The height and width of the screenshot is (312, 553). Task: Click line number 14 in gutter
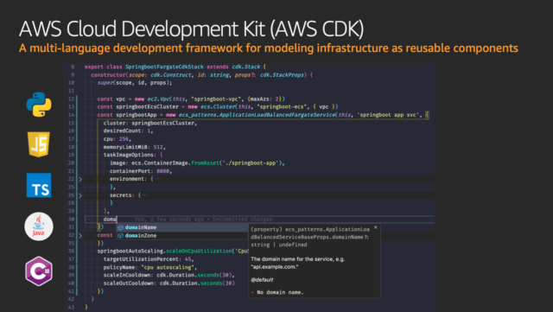[71, 115]
